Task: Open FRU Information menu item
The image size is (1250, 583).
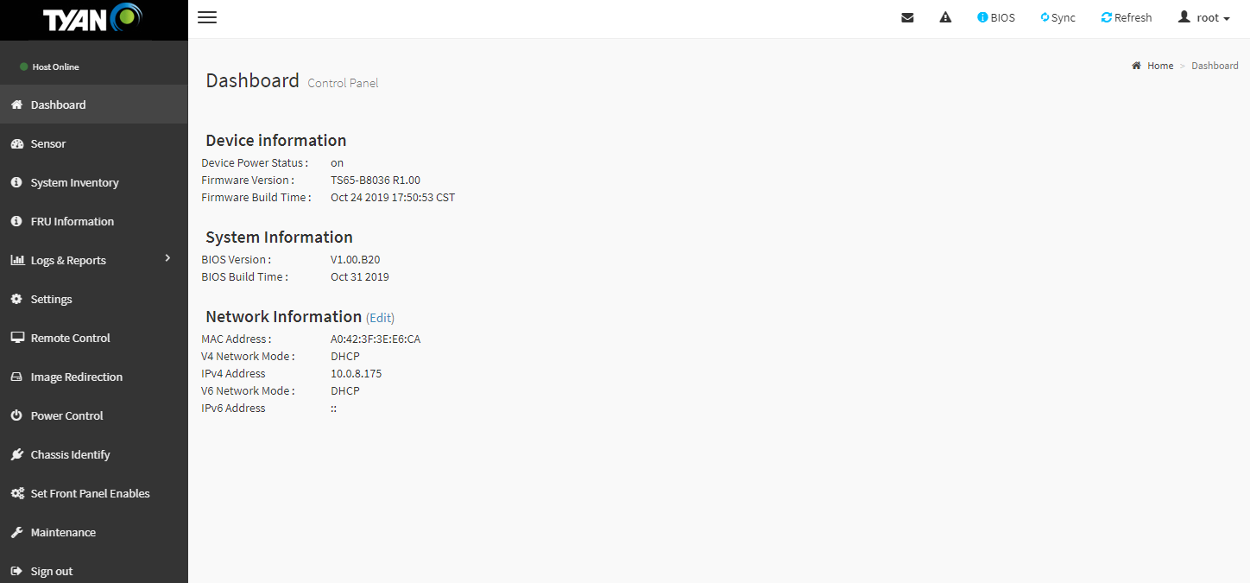Action: click(x=72, y=222)
